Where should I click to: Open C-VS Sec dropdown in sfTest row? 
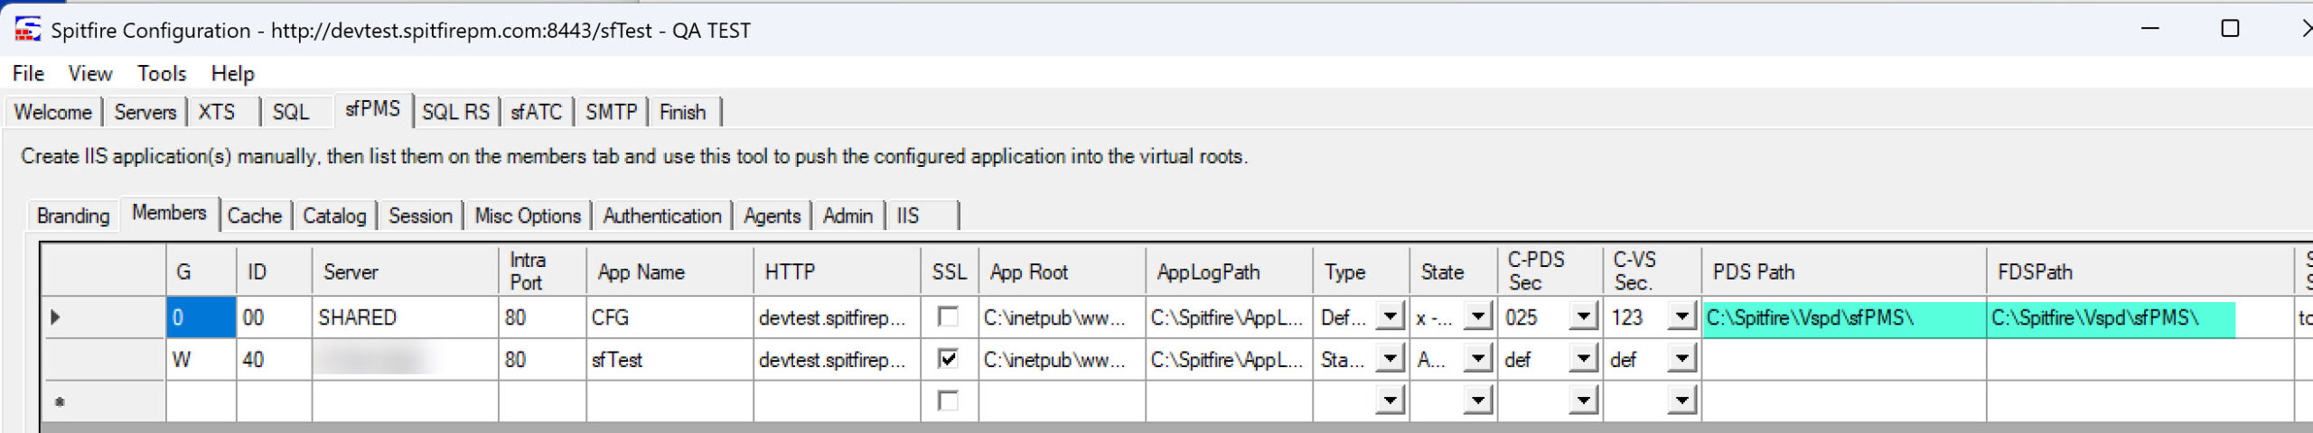pos(1681,359)
